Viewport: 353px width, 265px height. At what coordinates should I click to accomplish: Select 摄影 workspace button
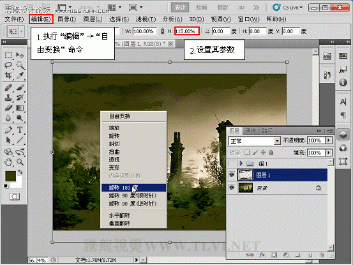point(222,8)
